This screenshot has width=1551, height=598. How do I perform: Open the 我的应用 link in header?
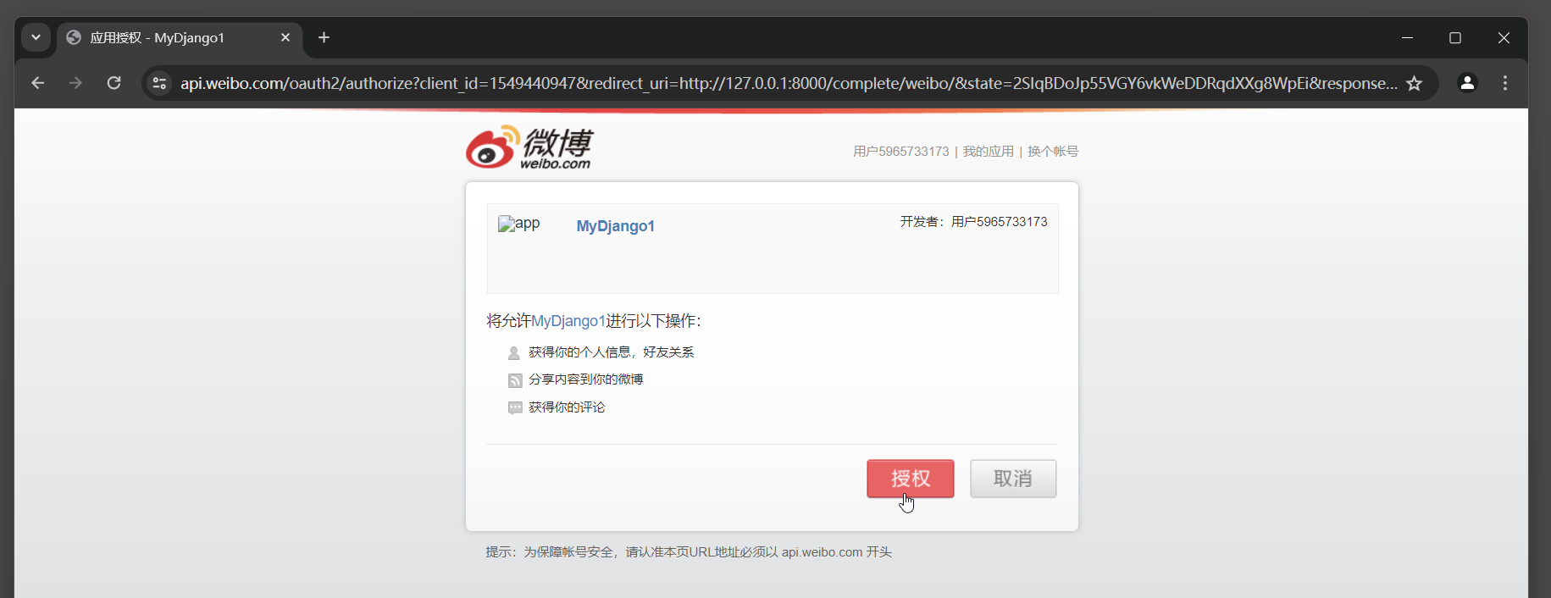[x=988, y=152]
